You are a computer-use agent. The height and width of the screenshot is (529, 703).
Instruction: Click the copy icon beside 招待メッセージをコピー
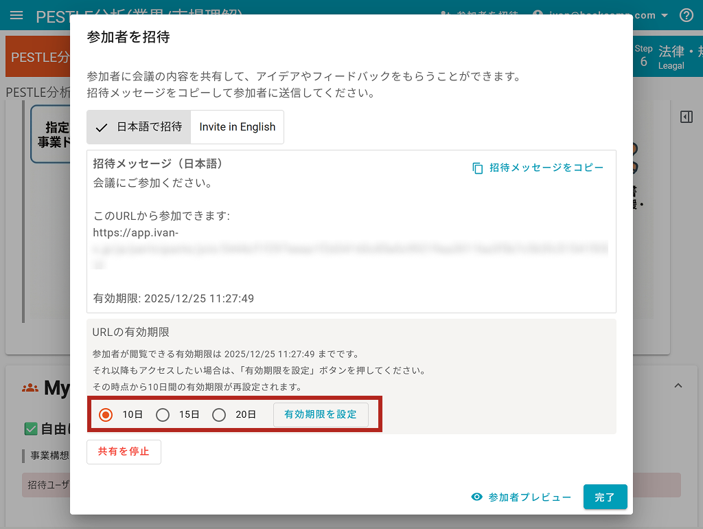point(478,168)
